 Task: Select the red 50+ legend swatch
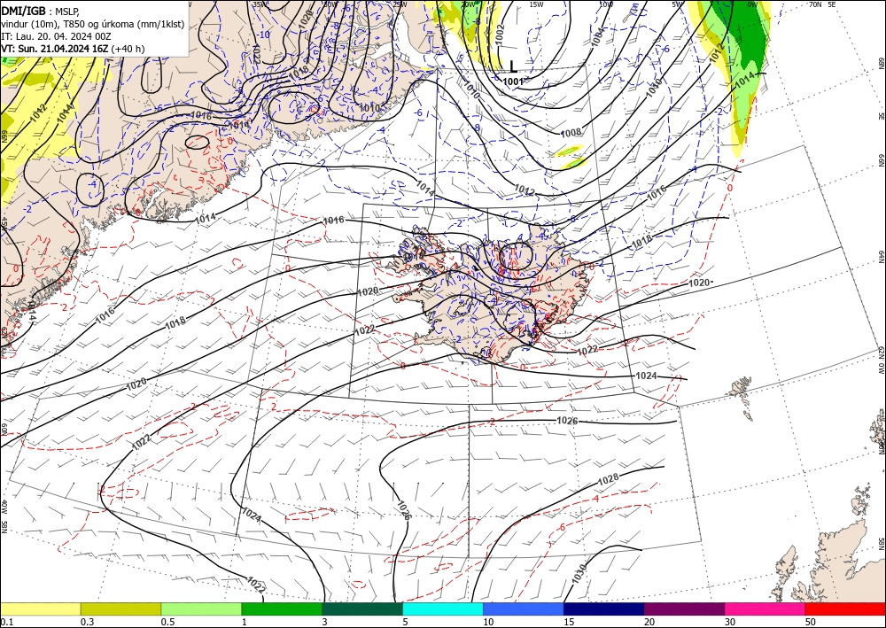tap(845, 609)
